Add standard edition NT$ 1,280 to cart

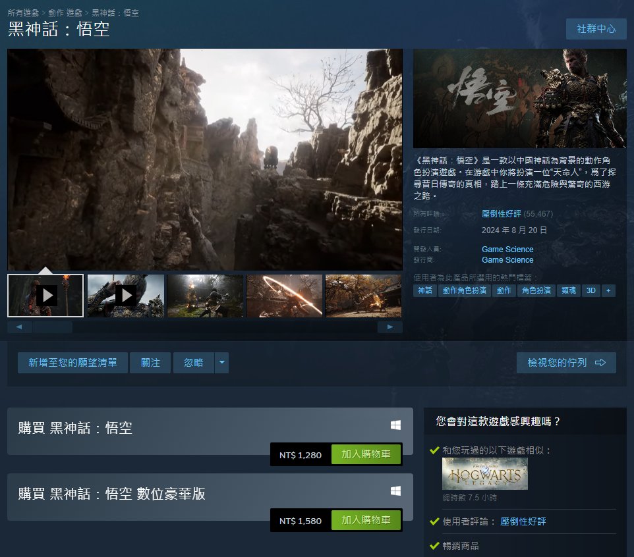[366, 454]
